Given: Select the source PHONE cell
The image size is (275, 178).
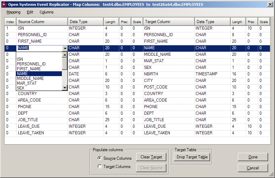Looking at the screenshot, I should (x=42, y=107).
